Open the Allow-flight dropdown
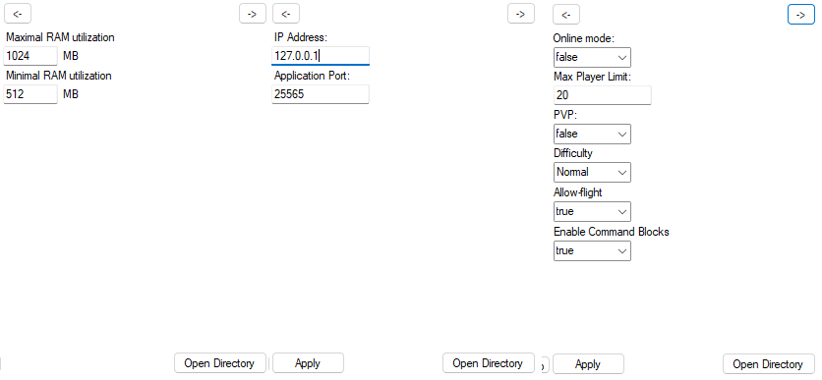Image resolution: width=822 pixels, height=380 pixels. 592,211
